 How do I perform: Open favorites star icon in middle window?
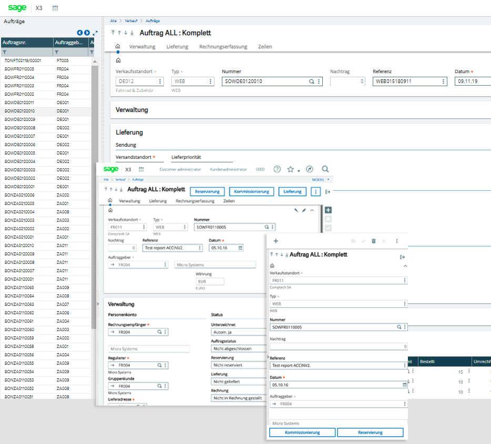pos(290,169)
